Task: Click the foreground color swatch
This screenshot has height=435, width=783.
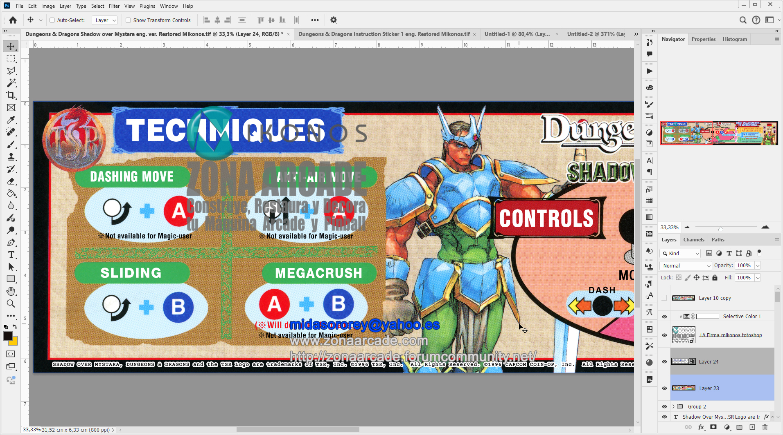Action: click(x=9, y=335)
